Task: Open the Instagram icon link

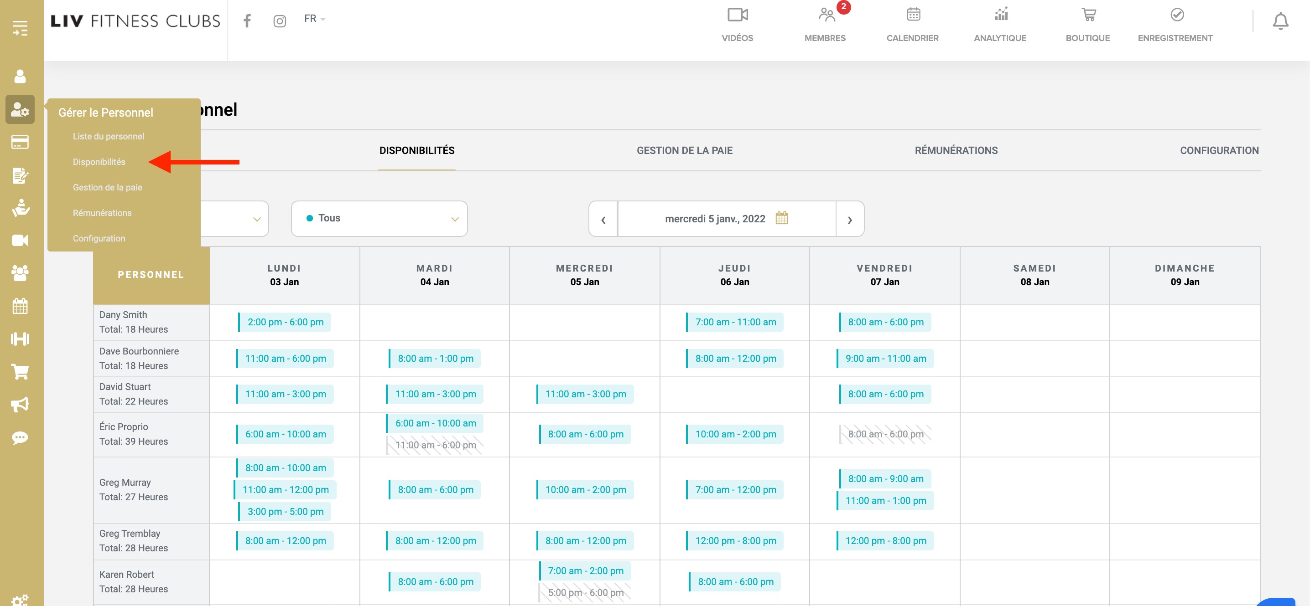Action: (279, 21)
